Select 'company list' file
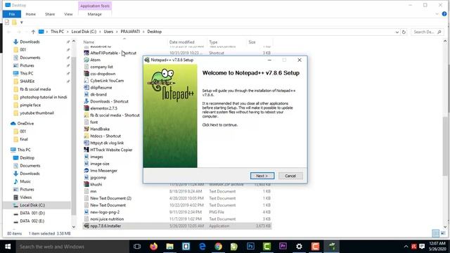 click(101, 67)
